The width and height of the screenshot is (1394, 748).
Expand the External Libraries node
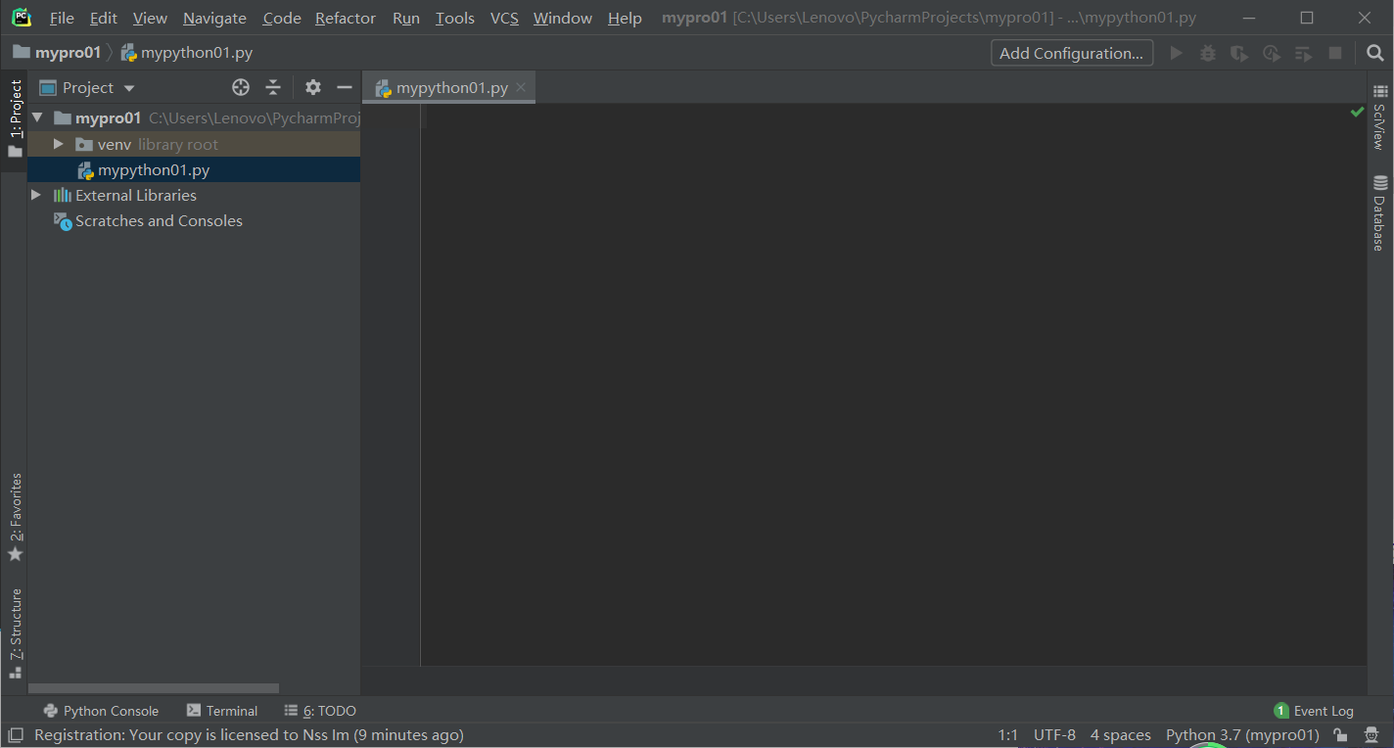click(x=36, y=195)
